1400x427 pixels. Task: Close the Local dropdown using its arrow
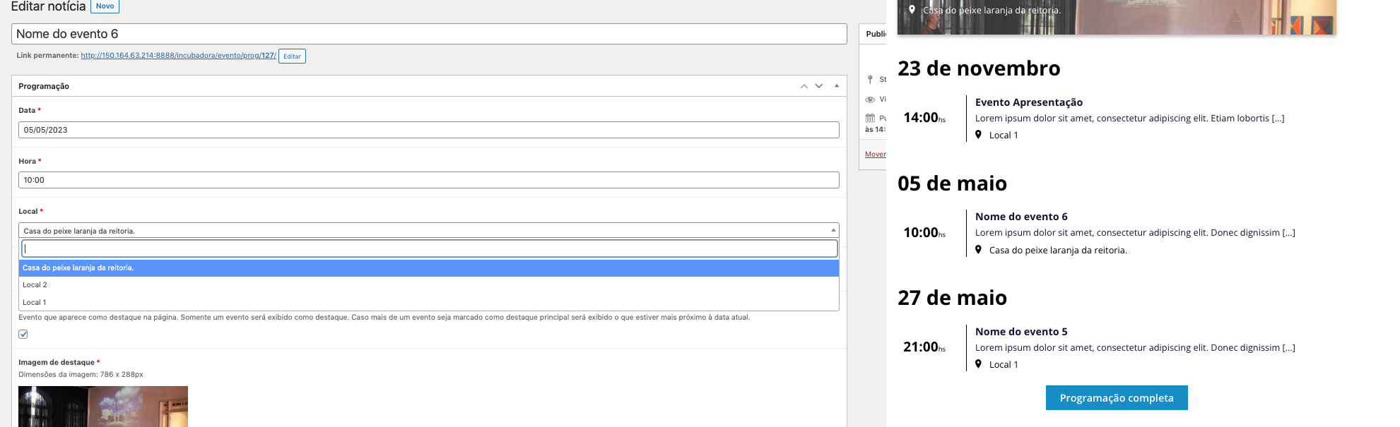833,231
